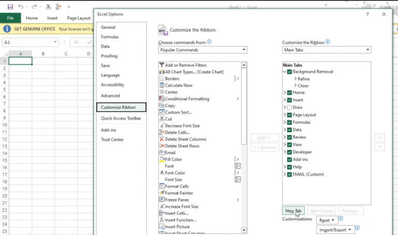Select the Custom Sort command
The height and width of the screenshot is (235, 398).
(200, 112)
